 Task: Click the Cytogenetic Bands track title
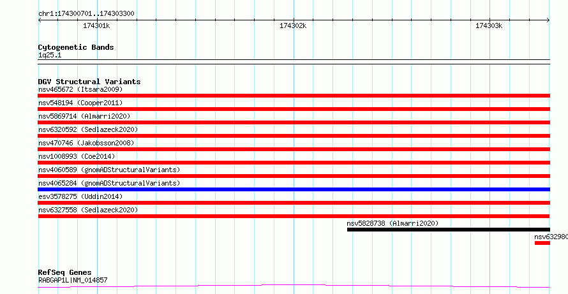(x=76, y=47)
